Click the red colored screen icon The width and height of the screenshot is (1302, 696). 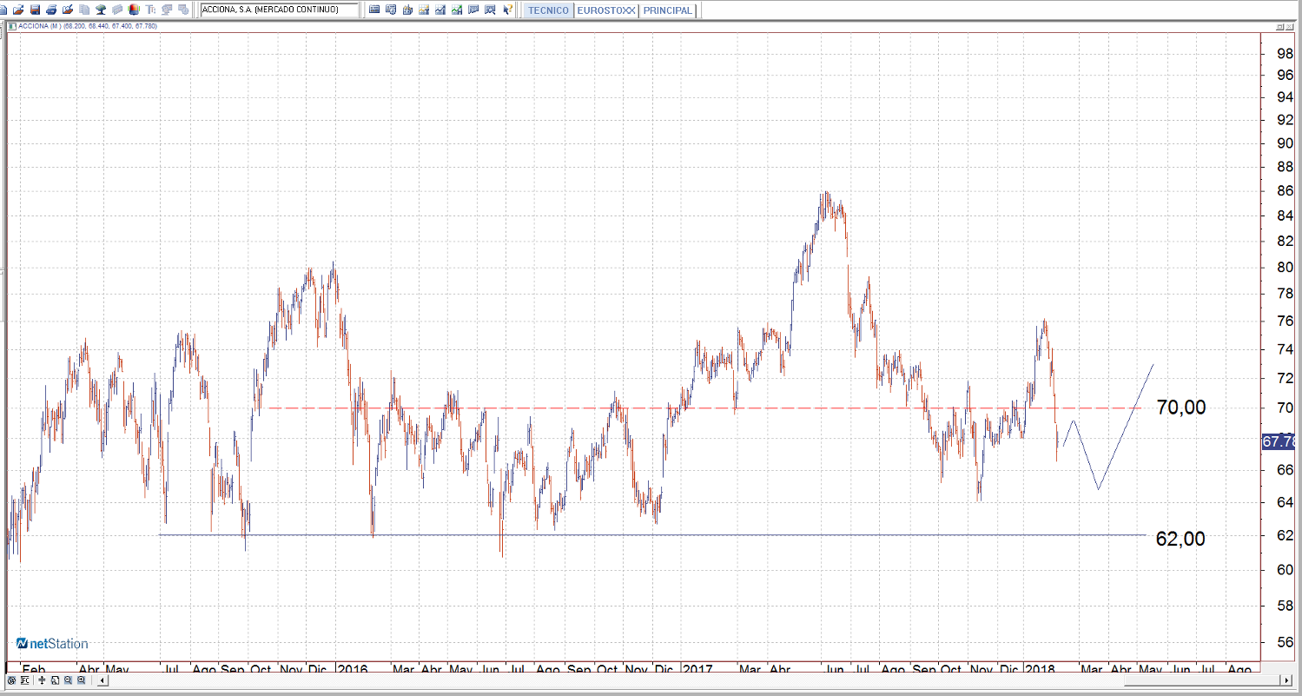tap(133, 10)
